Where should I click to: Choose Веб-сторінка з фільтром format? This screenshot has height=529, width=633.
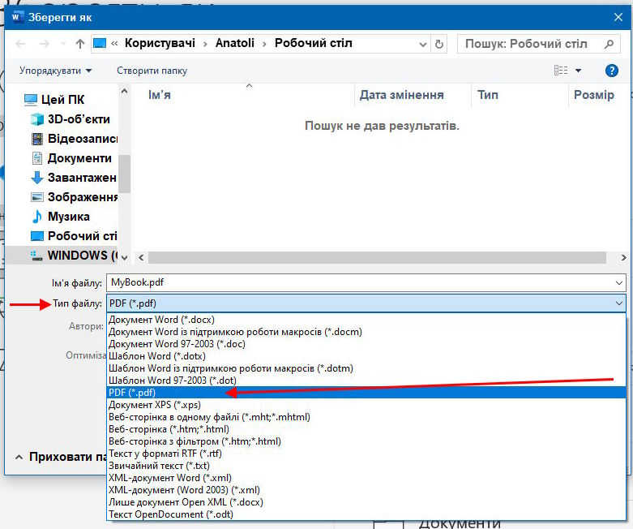(x=366, y=441)
